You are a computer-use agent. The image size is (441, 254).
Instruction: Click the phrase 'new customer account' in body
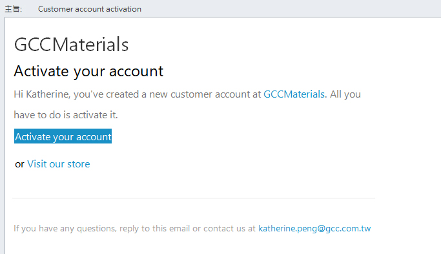click(200, 94)
